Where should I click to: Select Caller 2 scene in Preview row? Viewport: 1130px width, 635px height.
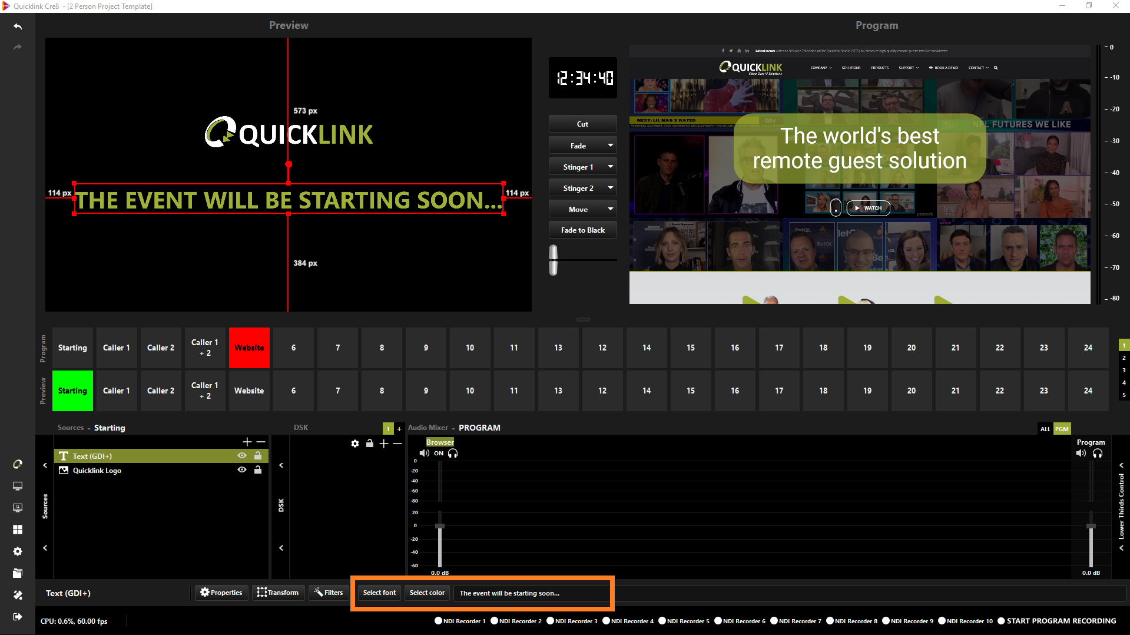click(161, 391)
